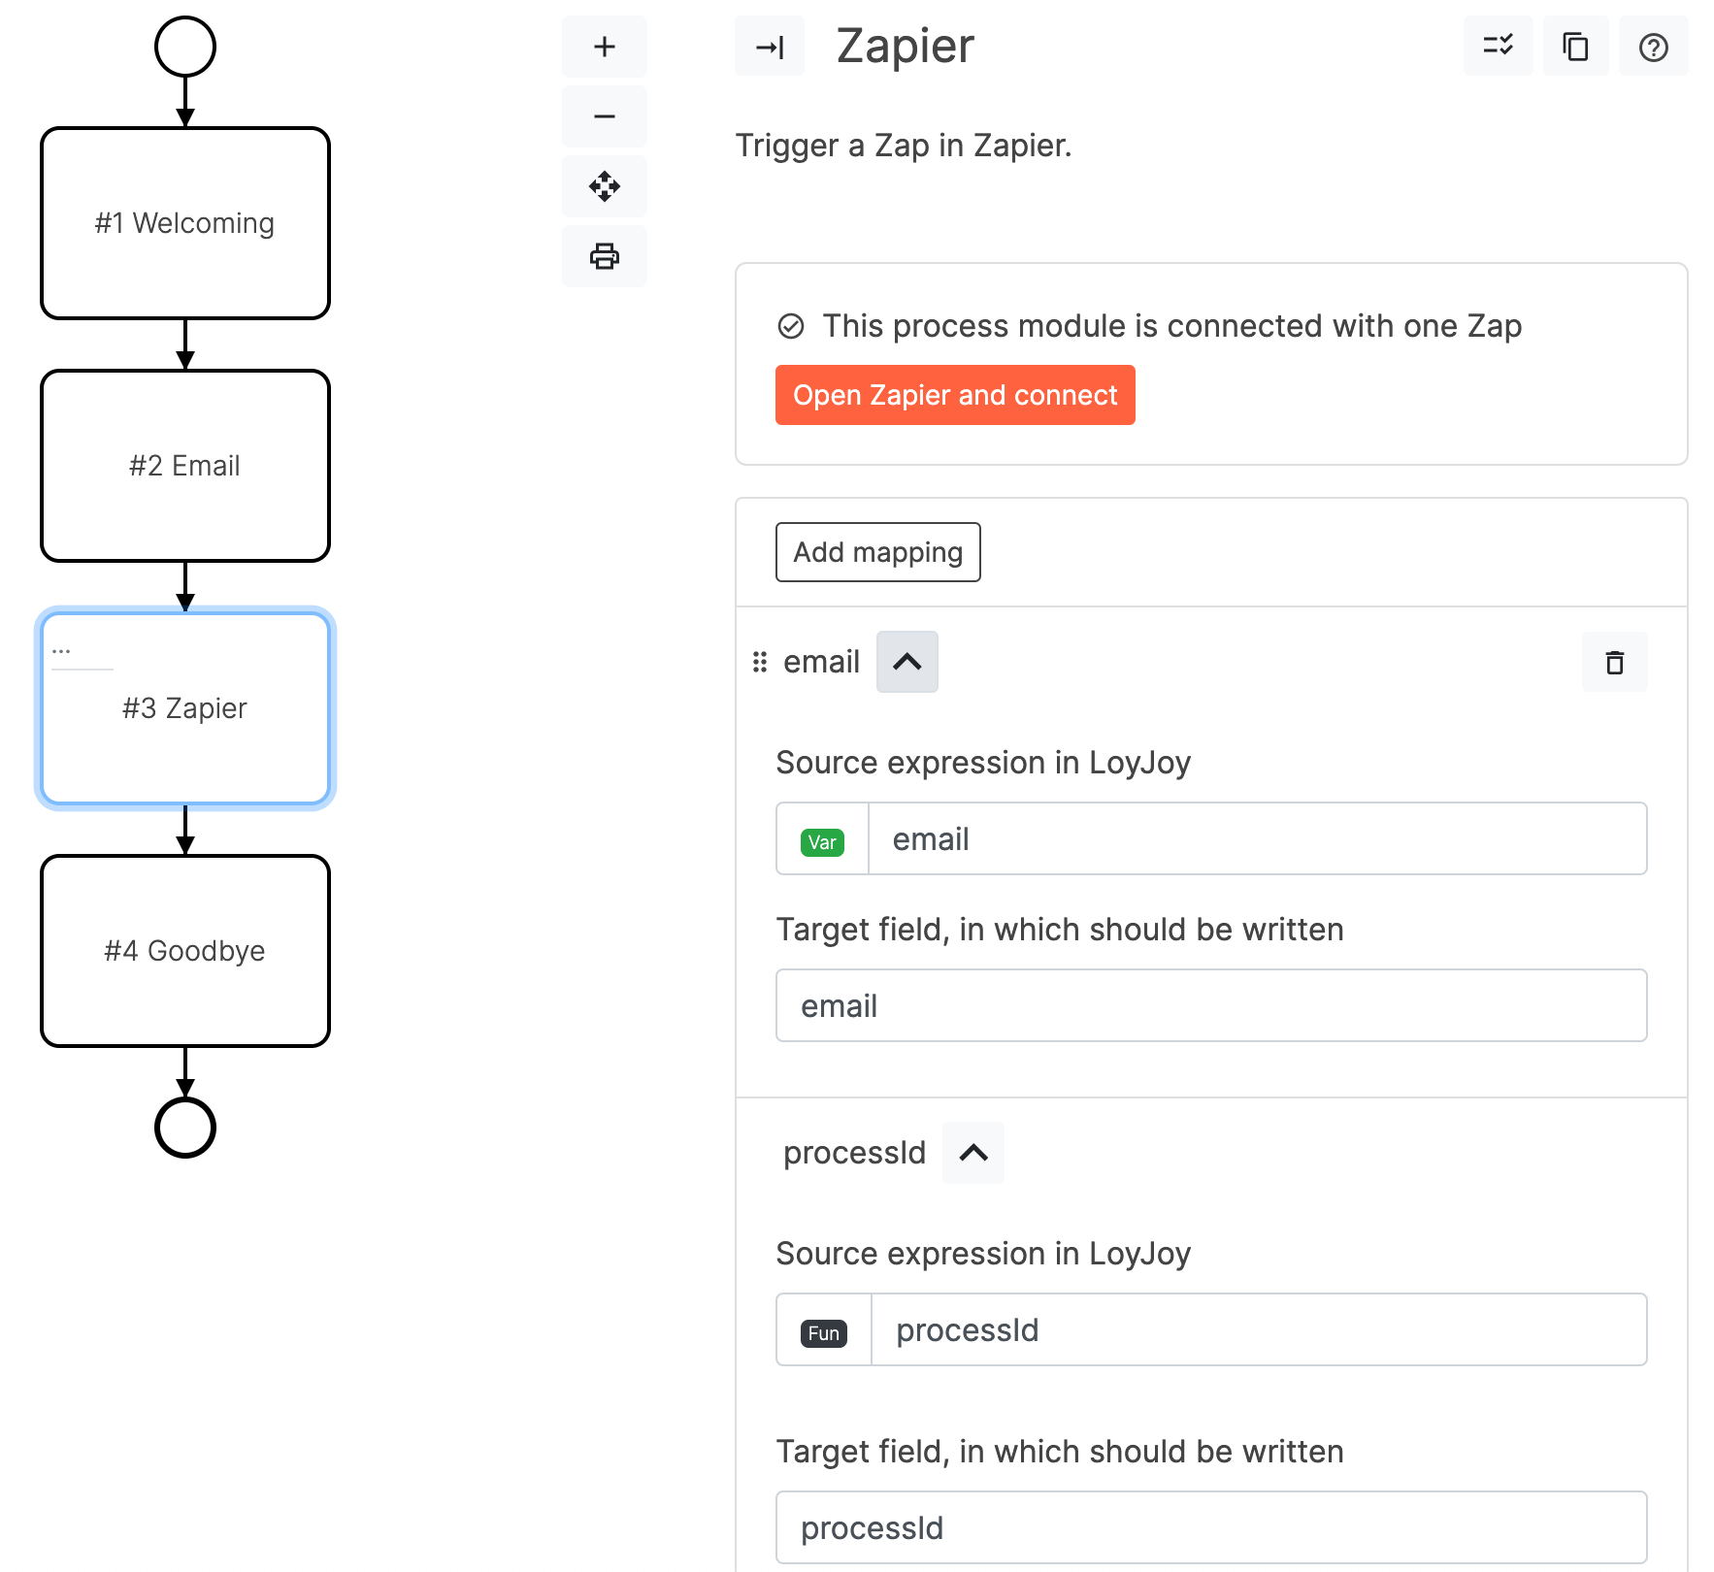Select the pan/move canvas icon
The width and height of the screenshot is (1714, 1572).
tap(604, 186)
